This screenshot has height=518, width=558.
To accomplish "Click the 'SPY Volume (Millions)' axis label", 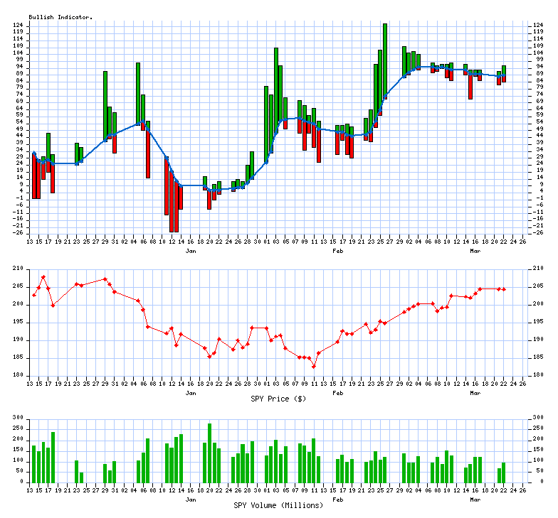I will tap(279, 505).
